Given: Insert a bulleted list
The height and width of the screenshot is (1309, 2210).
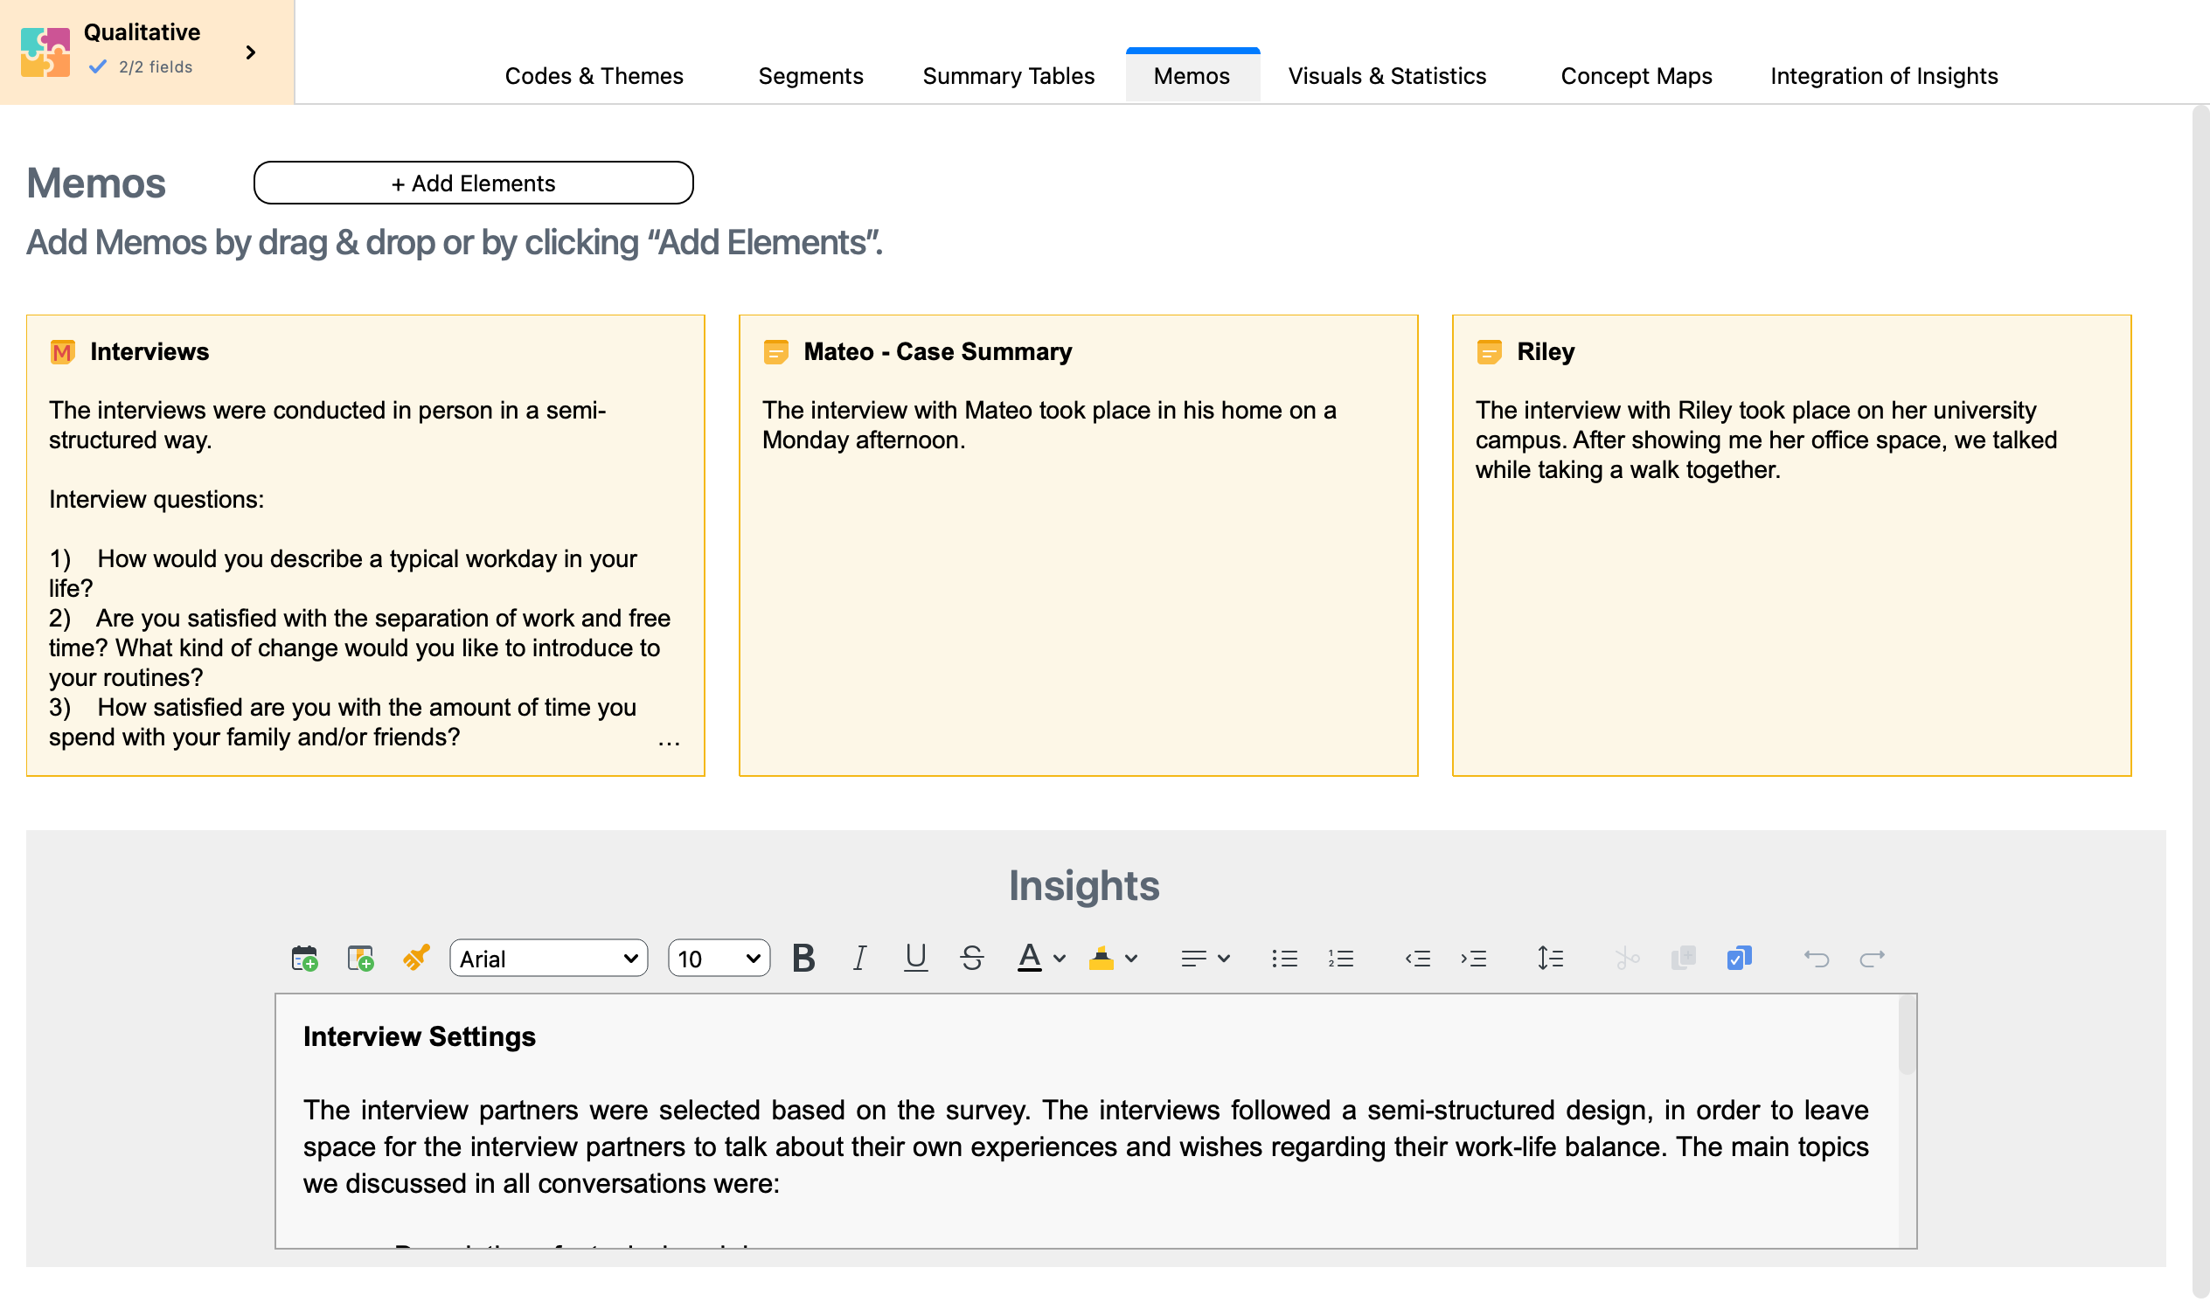Looking at the screenshot, I should click(x=1284, y=958).
